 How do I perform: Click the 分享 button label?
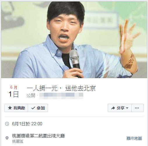[121, 108]
